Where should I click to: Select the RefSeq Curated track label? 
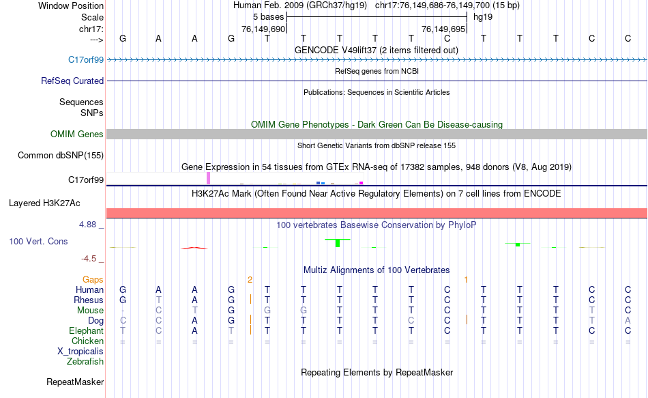coord(72,81)
